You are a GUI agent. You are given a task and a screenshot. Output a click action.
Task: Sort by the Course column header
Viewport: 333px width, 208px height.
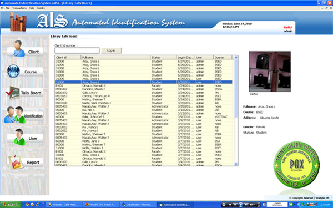click(x=223, y=57)
